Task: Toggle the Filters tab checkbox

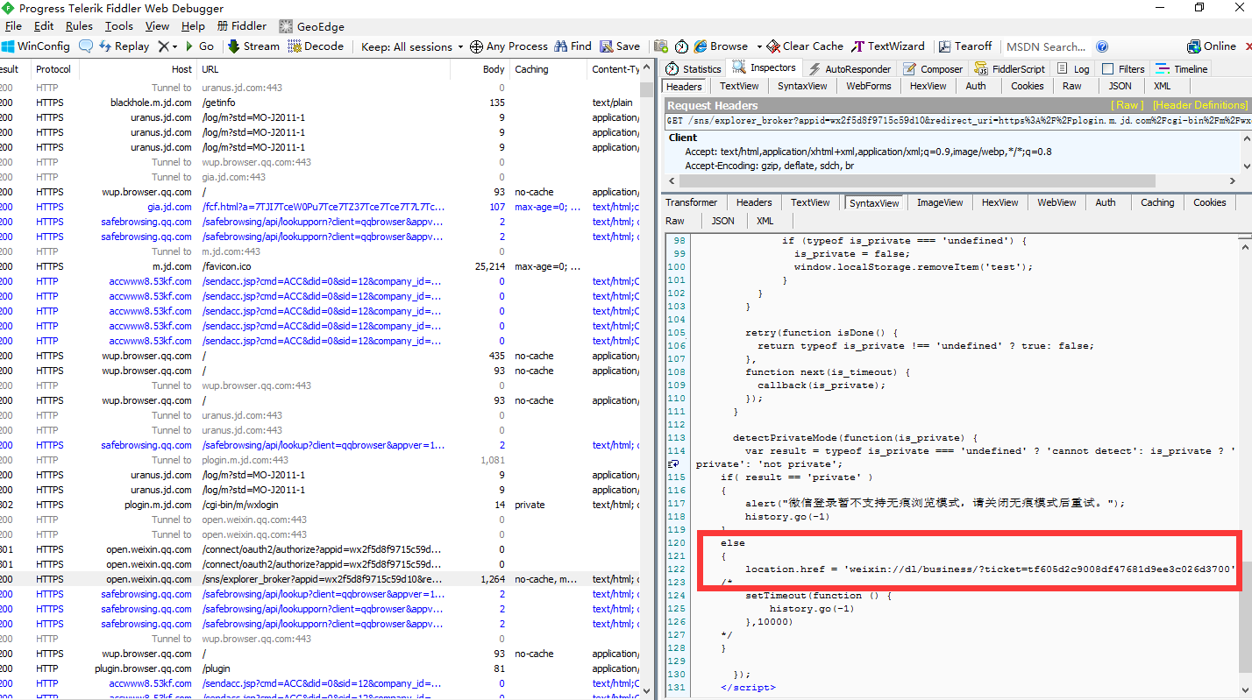Action: tap(1107, 69)
